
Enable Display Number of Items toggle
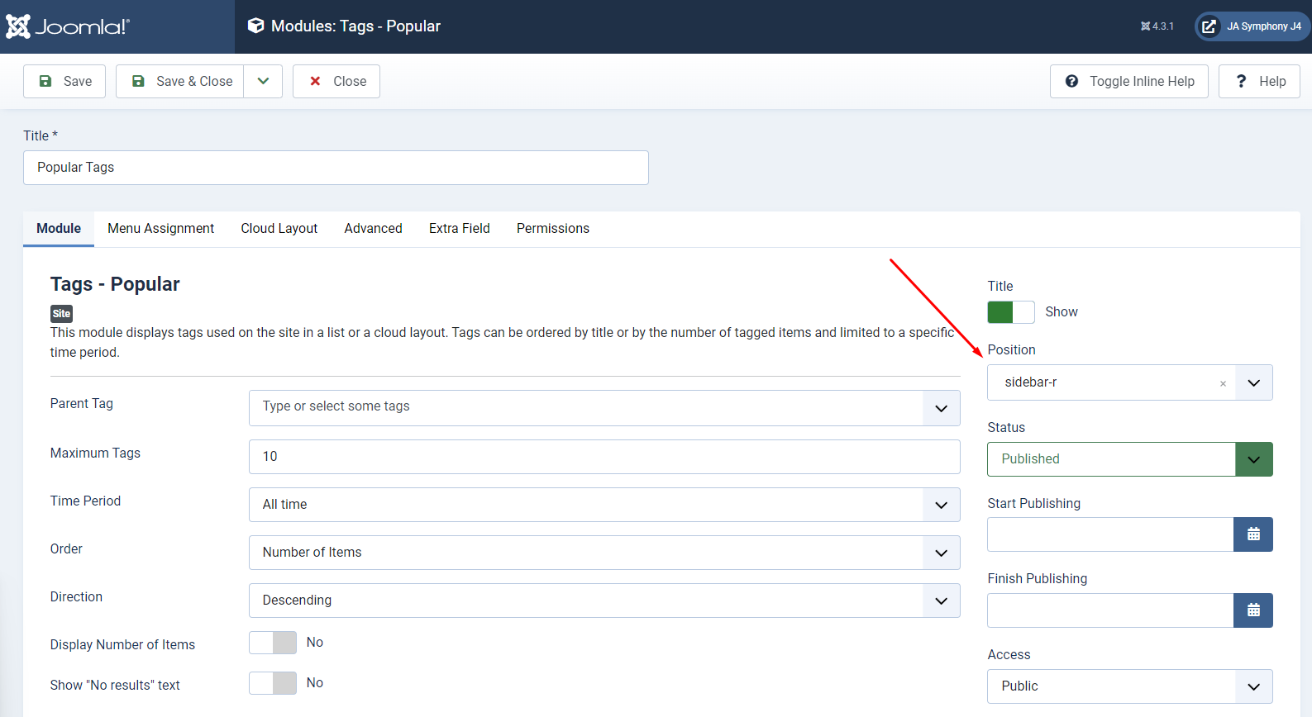273,643
